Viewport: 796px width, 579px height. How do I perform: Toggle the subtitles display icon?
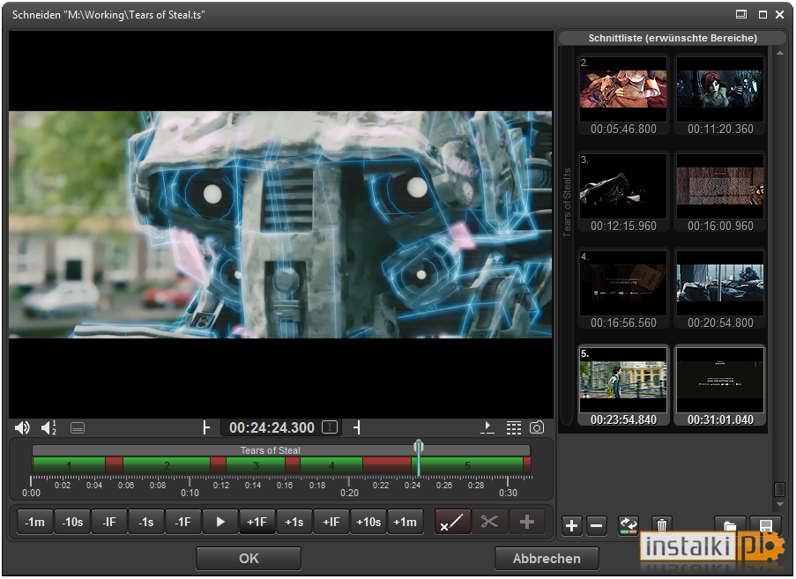(x=78, y=428)
